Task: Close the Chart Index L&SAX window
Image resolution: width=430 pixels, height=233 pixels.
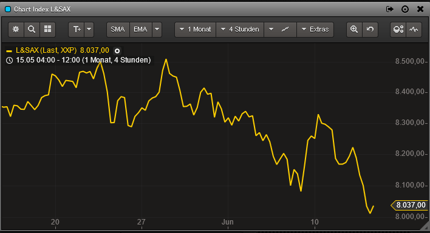Action: tap(420, 9)
